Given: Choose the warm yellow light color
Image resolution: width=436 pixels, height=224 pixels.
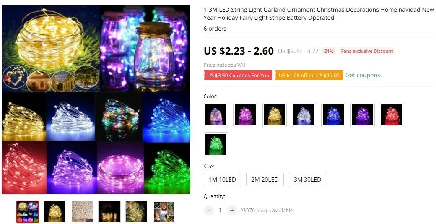Looking at the screenshot, I should click(x=275, y=115).
